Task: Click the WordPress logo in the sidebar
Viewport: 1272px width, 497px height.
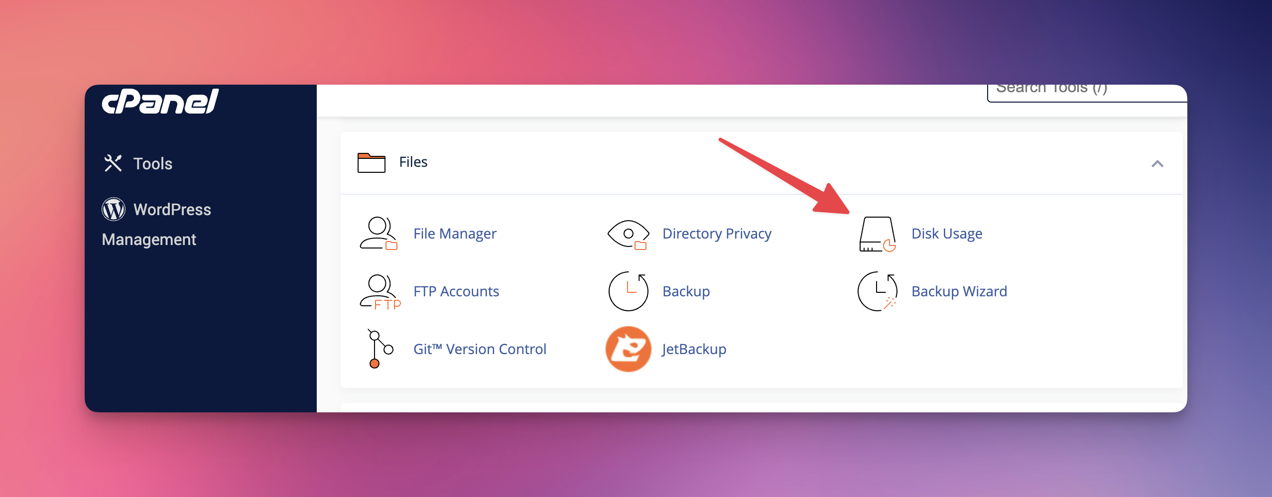Action: tap(115, 209)
